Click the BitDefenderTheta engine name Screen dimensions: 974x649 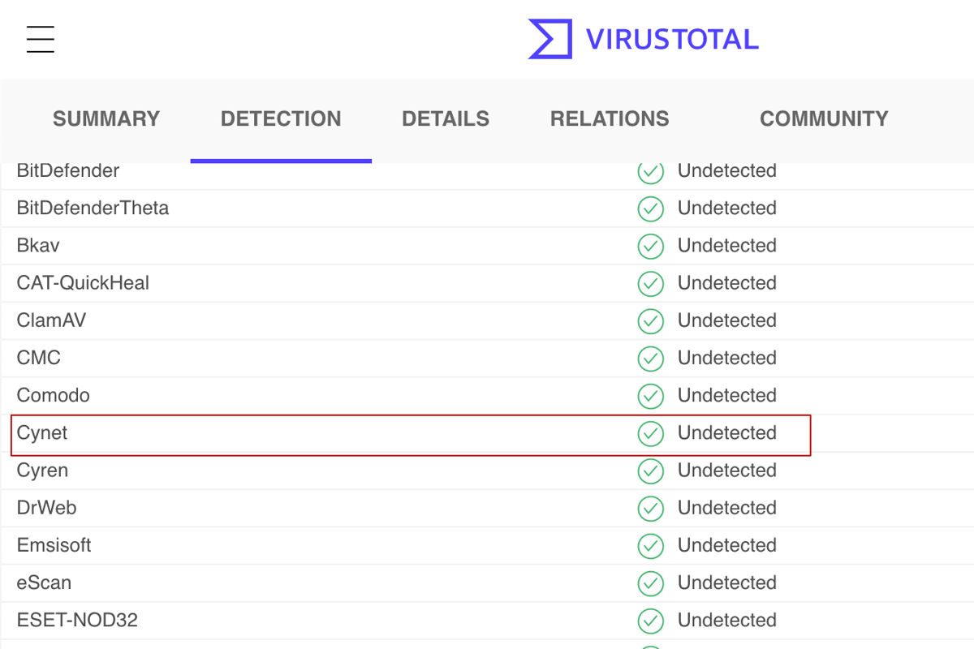(x=93, y=208)
